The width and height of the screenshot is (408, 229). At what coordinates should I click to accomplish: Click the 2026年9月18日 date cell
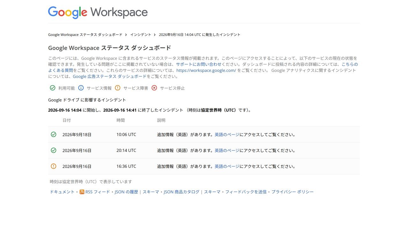pyautogui.click(x=77, y=135)
